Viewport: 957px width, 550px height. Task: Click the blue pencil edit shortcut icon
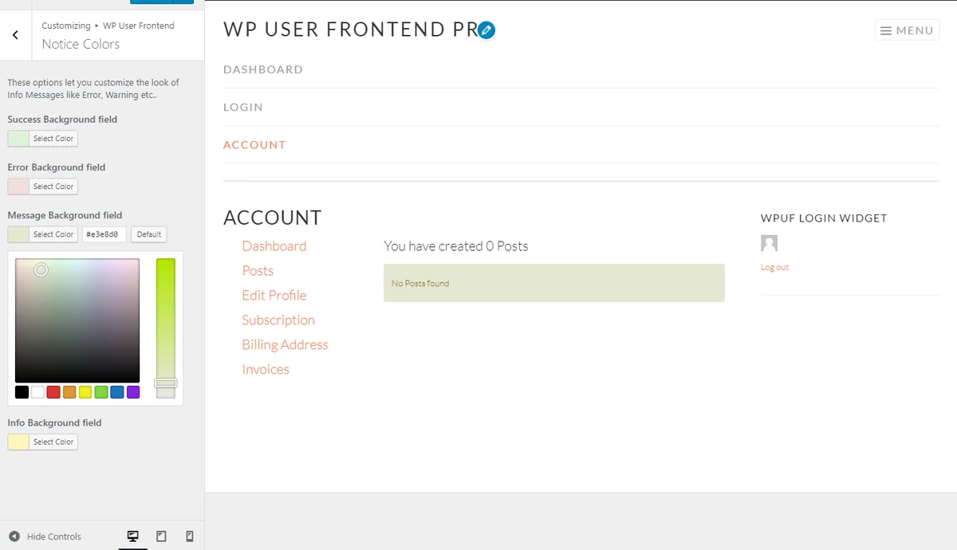(486, 30)
